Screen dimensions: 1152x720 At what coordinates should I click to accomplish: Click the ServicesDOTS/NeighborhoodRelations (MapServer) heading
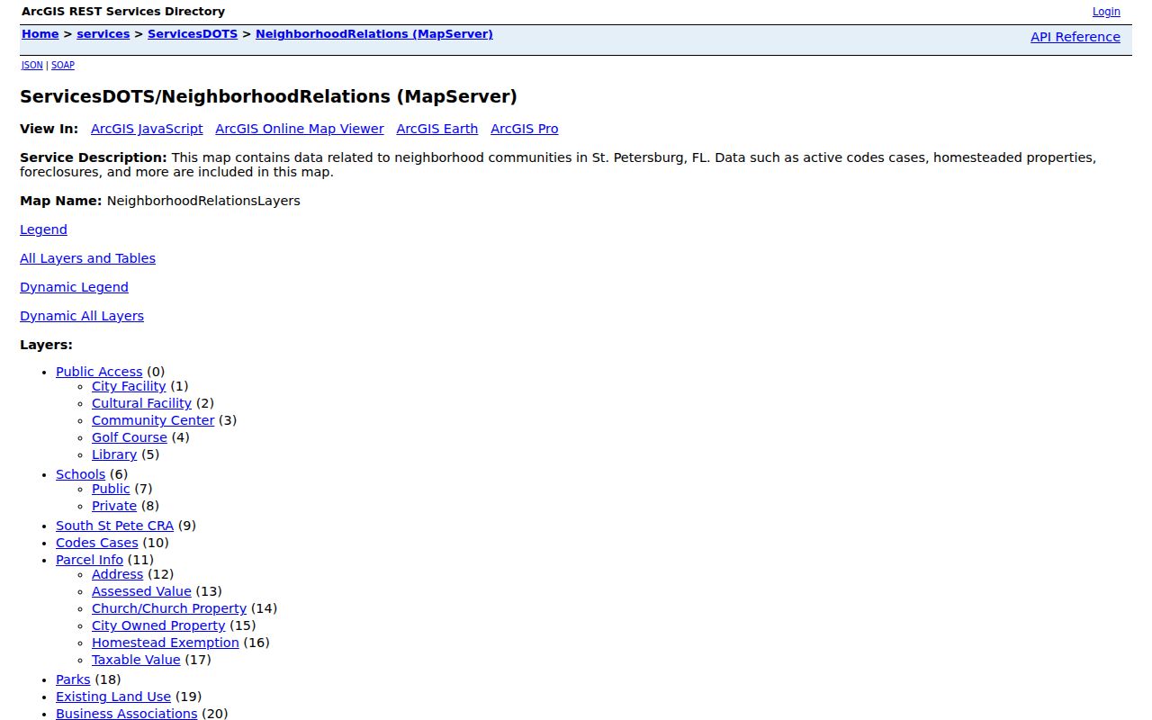(268, 96)
